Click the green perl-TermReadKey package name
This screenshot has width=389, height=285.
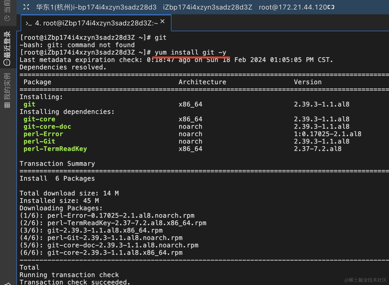click(x=55, y=149)
